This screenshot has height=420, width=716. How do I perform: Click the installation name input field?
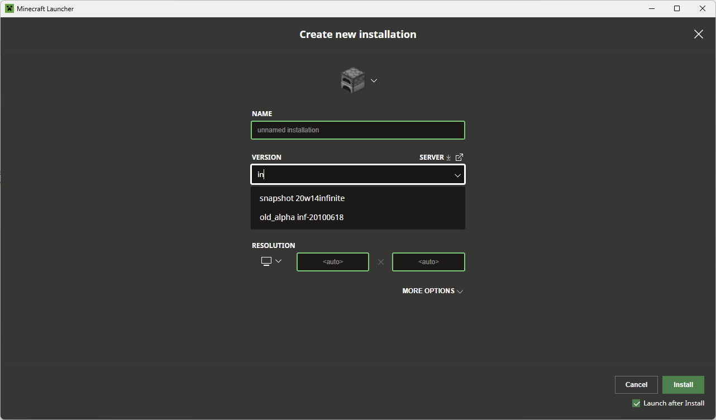click(358, 130)
